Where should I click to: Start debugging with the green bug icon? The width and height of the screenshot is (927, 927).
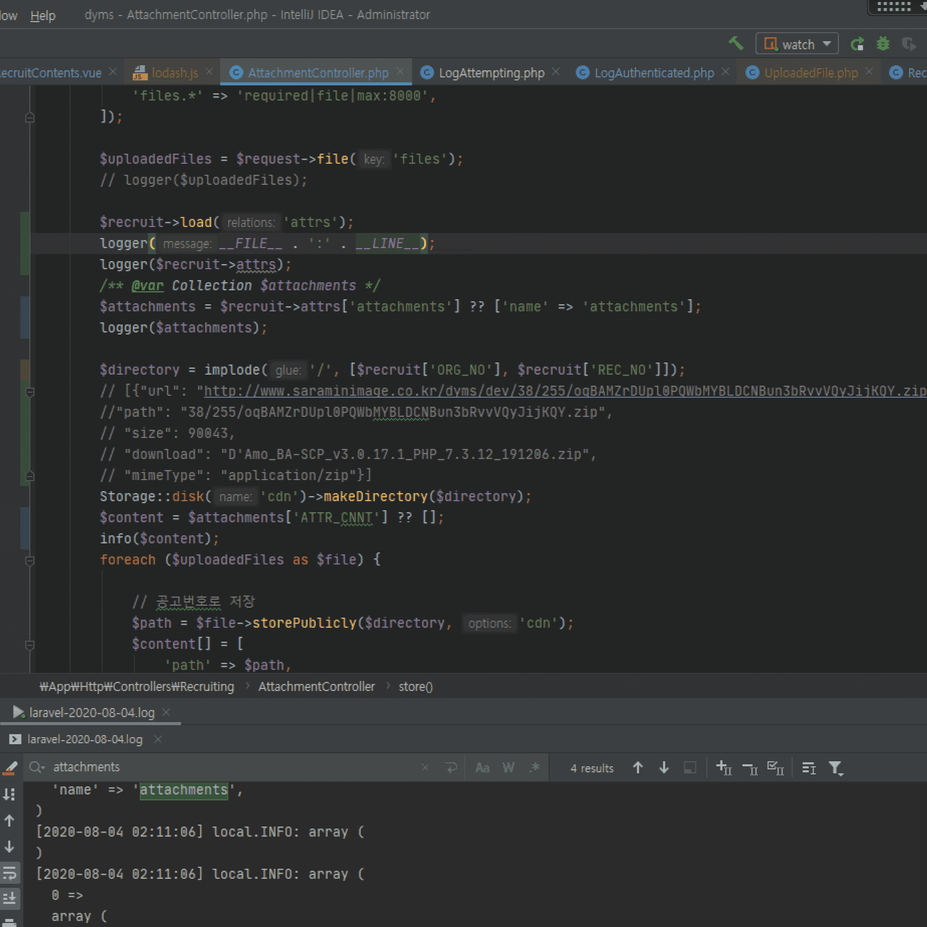point(883,44)
